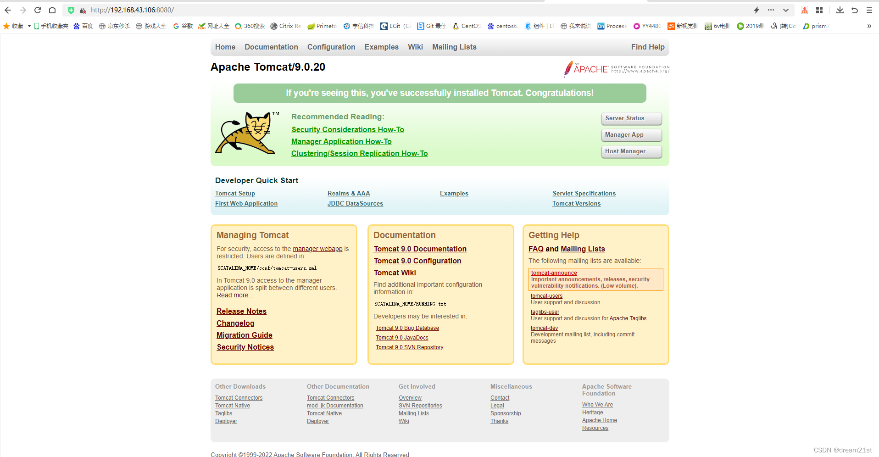Screen dimensions: 879x457
Task: Open the JDBC DataSources link
Action: pos(355,203)
